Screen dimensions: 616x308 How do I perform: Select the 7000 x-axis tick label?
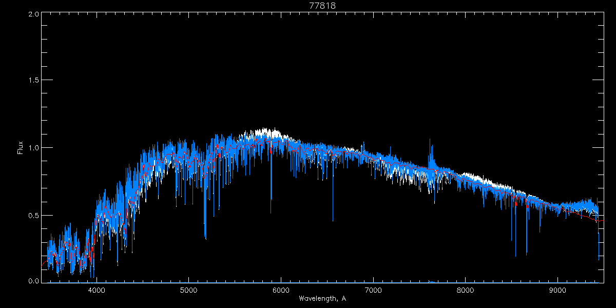[x=373, y=290]
